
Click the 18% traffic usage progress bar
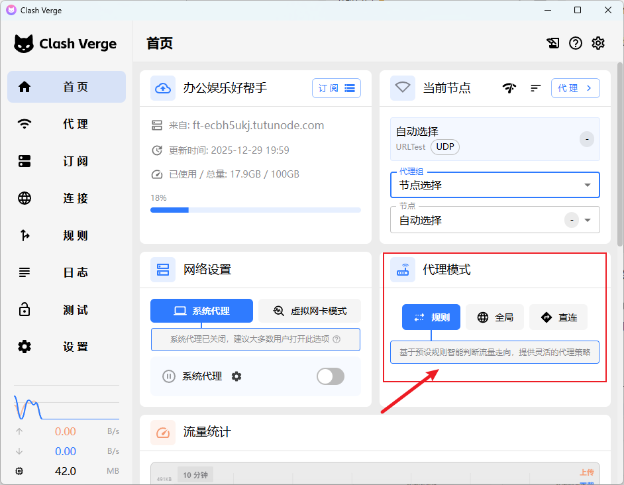coord(255,210)
